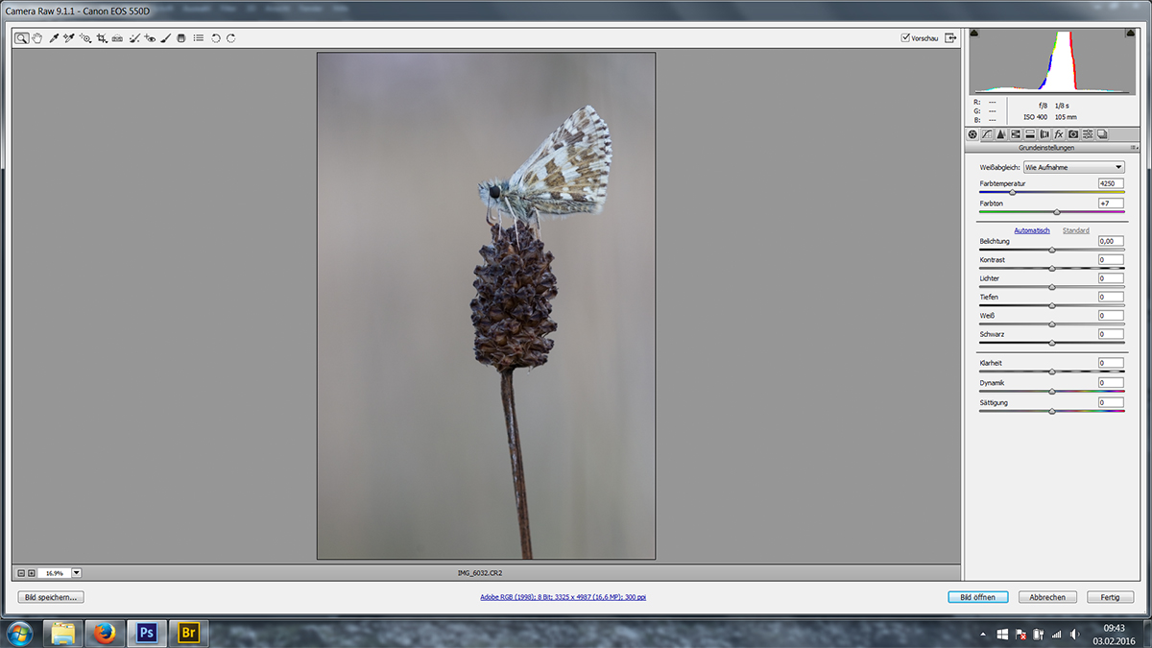Open the Presets panel tab
This screenshot has width=1152, height=648.
[x=1088, y=134]
